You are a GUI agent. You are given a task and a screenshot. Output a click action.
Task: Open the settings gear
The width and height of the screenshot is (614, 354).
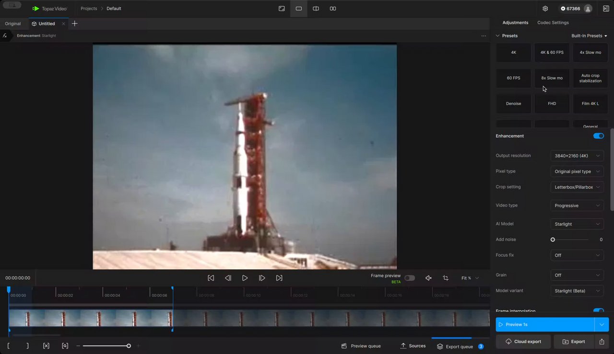point(545,9)
